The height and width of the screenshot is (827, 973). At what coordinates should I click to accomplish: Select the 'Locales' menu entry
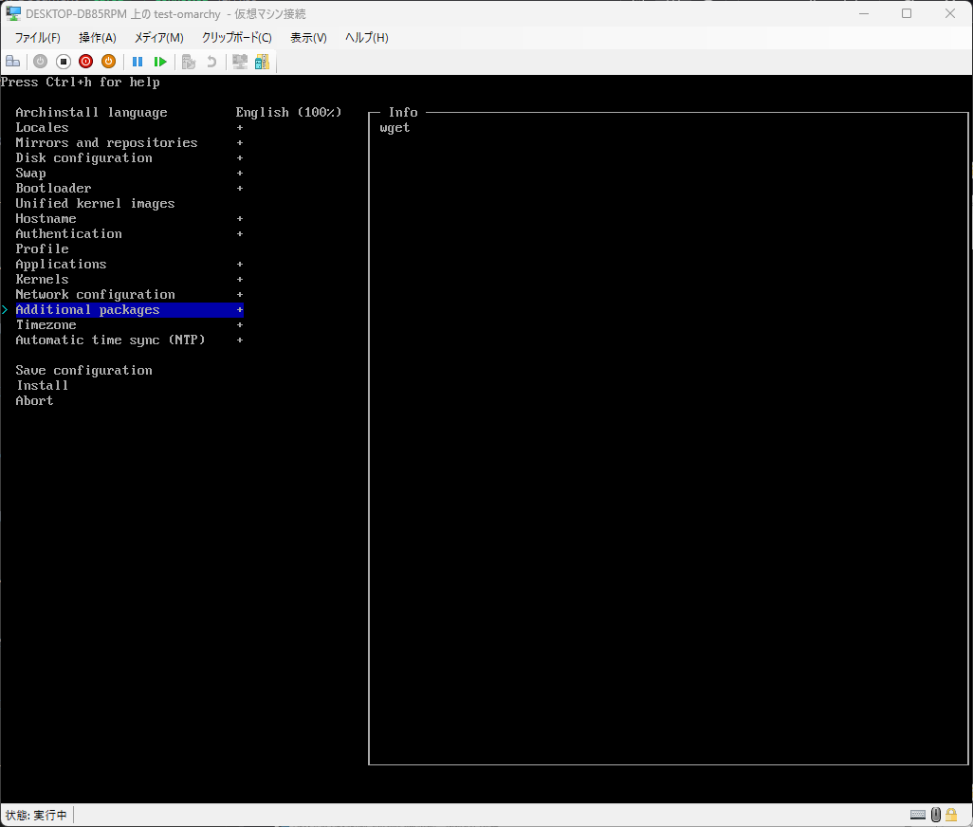point(42,127)
